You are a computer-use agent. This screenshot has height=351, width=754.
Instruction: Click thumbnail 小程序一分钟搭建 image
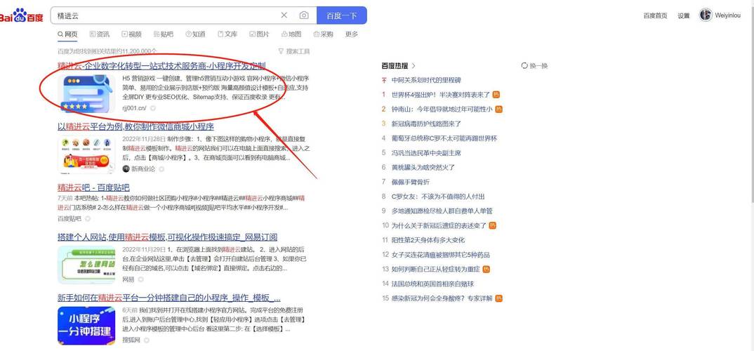86,326
